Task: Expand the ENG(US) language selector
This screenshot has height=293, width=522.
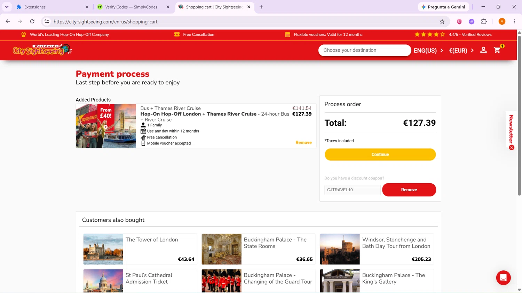Action: [x=428, y=50]
